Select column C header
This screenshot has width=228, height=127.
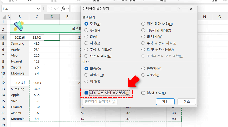[37, 17]
